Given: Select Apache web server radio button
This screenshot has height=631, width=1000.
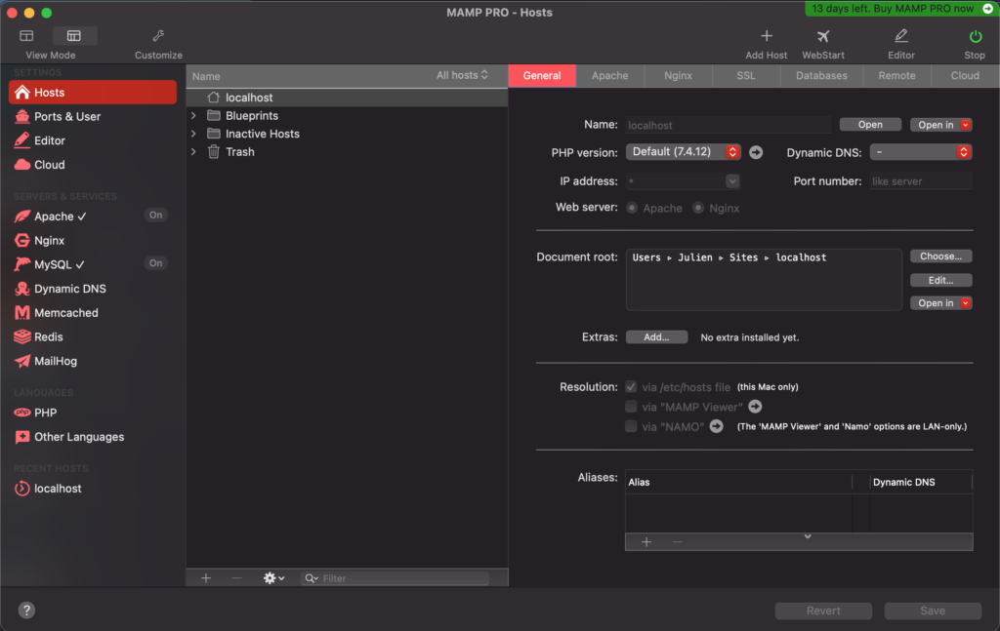Looking at the screenshot, I should point(632,208).
